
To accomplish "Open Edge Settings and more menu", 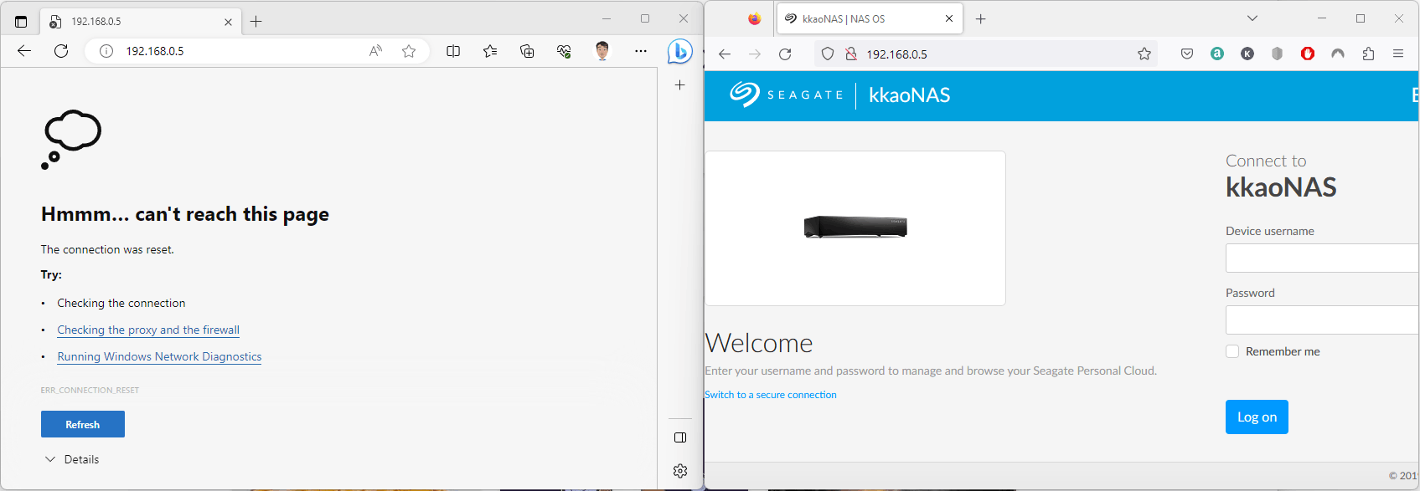I will point(641,51).
